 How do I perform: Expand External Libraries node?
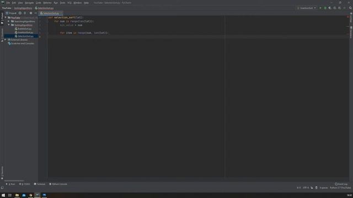[6, 40]
